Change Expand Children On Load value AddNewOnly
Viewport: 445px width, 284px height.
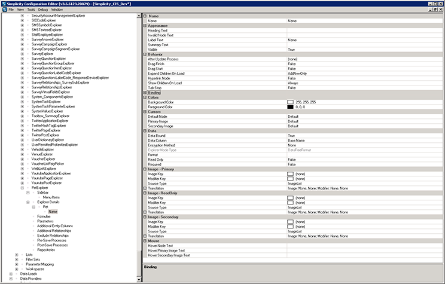tap(365, 74)
